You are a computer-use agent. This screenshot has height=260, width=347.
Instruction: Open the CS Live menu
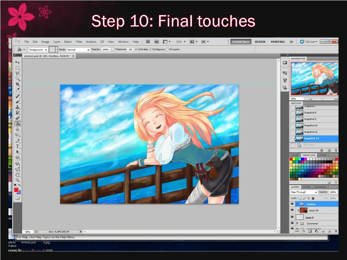(308, 42)
